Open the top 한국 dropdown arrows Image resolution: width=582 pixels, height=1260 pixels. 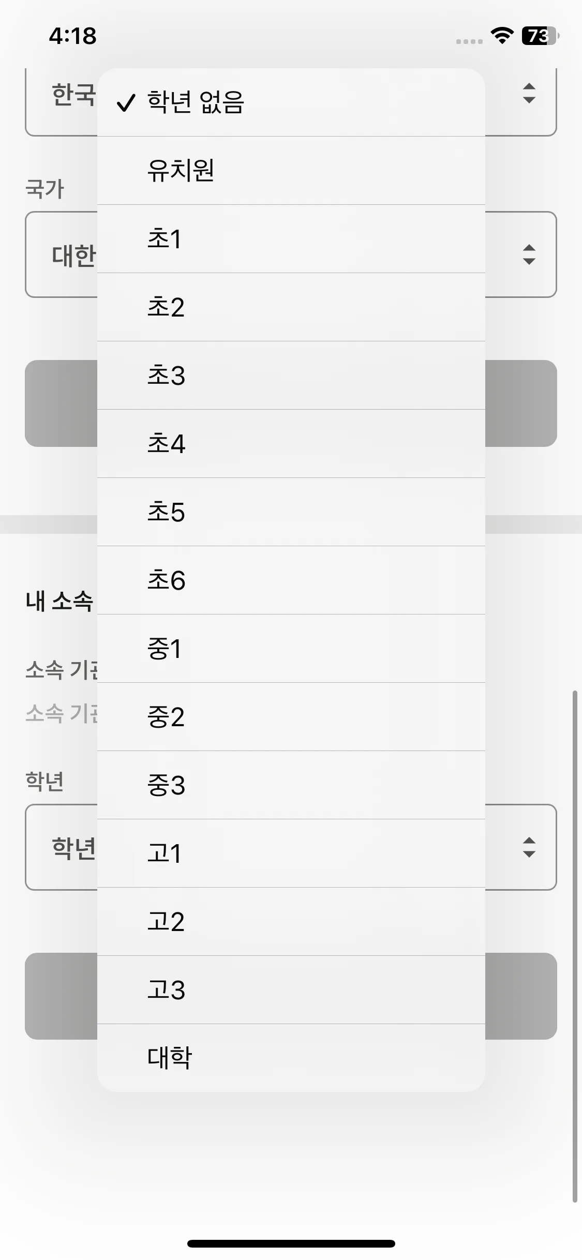point(529,94)
